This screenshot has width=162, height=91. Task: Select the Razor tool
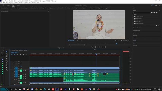6,58
